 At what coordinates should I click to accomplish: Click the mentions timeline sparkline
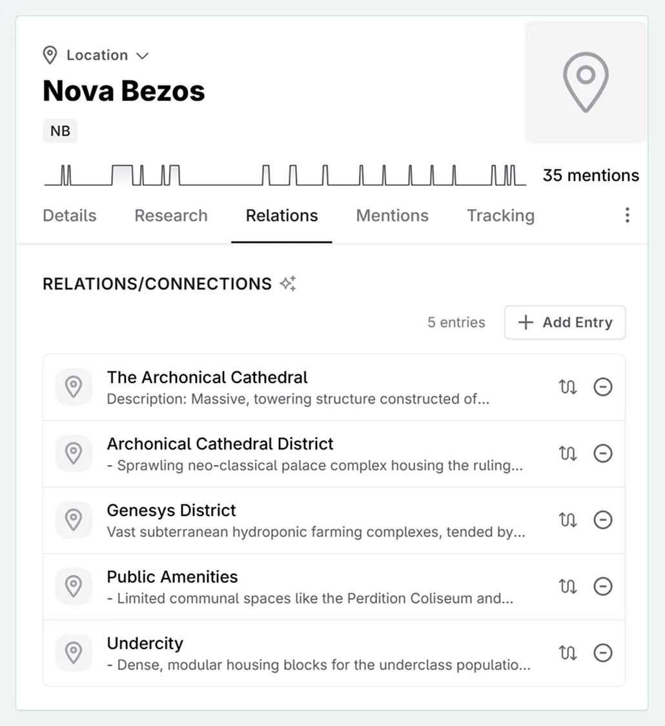284,175
